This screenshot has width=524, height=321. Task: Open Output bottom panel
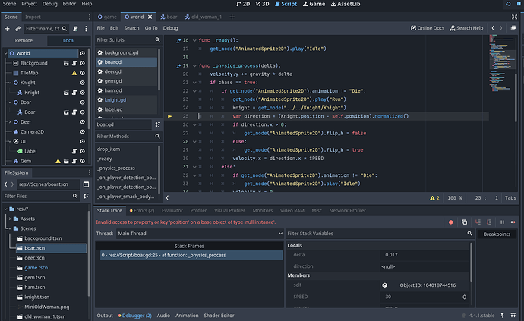(105, 316)
